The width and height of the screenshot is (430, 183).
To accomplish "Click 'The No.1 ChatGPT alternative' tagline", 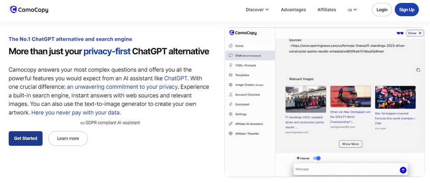I will coord(71,39).
